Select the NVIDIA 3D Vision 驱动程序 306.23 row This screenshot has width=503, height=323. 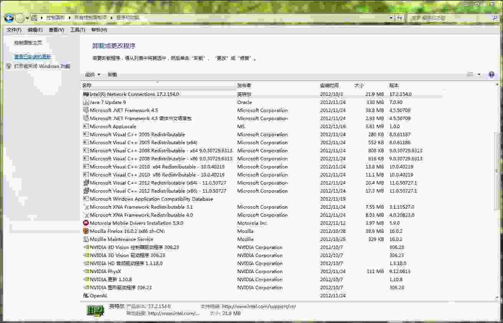click(261, 255)
